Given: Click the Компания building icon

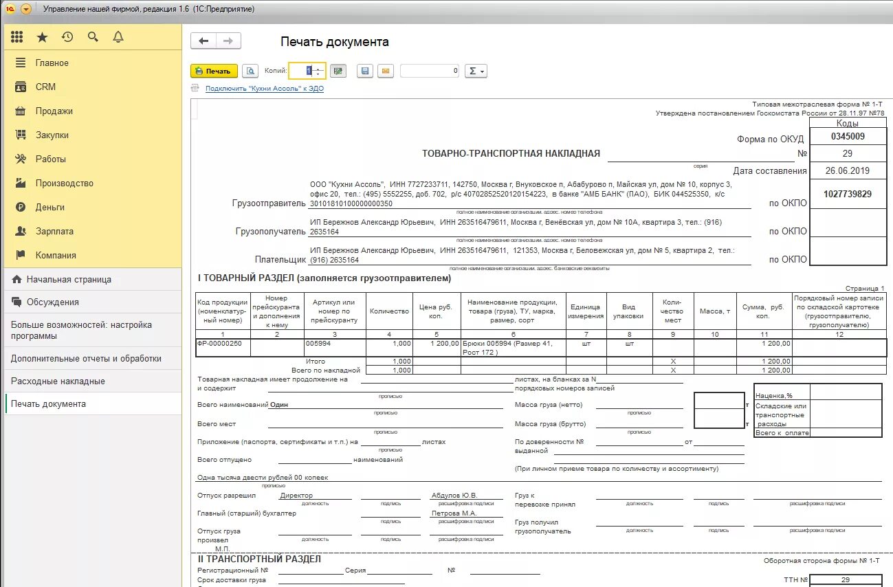Looking at the screenshot, I should (21, 255).
